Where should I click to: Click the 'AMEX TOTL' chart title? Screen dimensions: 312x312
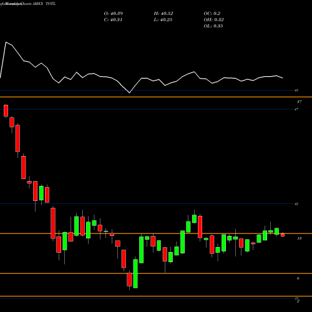(44, 4)
